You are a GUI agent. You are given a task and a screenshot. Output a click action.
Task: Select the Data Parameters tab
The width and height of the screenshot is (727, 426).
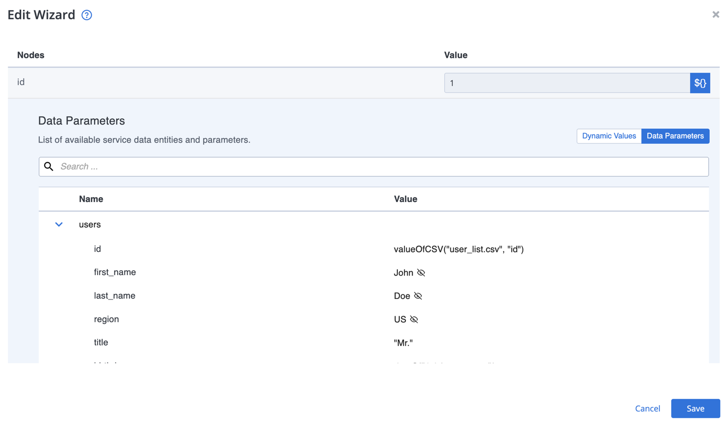(675, 136)
